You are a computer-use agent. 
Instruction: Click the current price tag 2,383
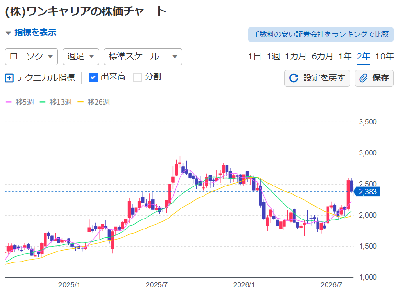[367, 192]
